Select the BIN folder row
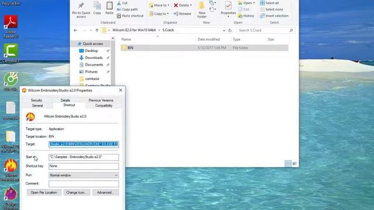Viewport: 374px width, 210px height. 204,48
